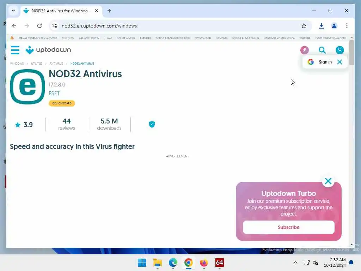Open Chrome profile menu

334,26
